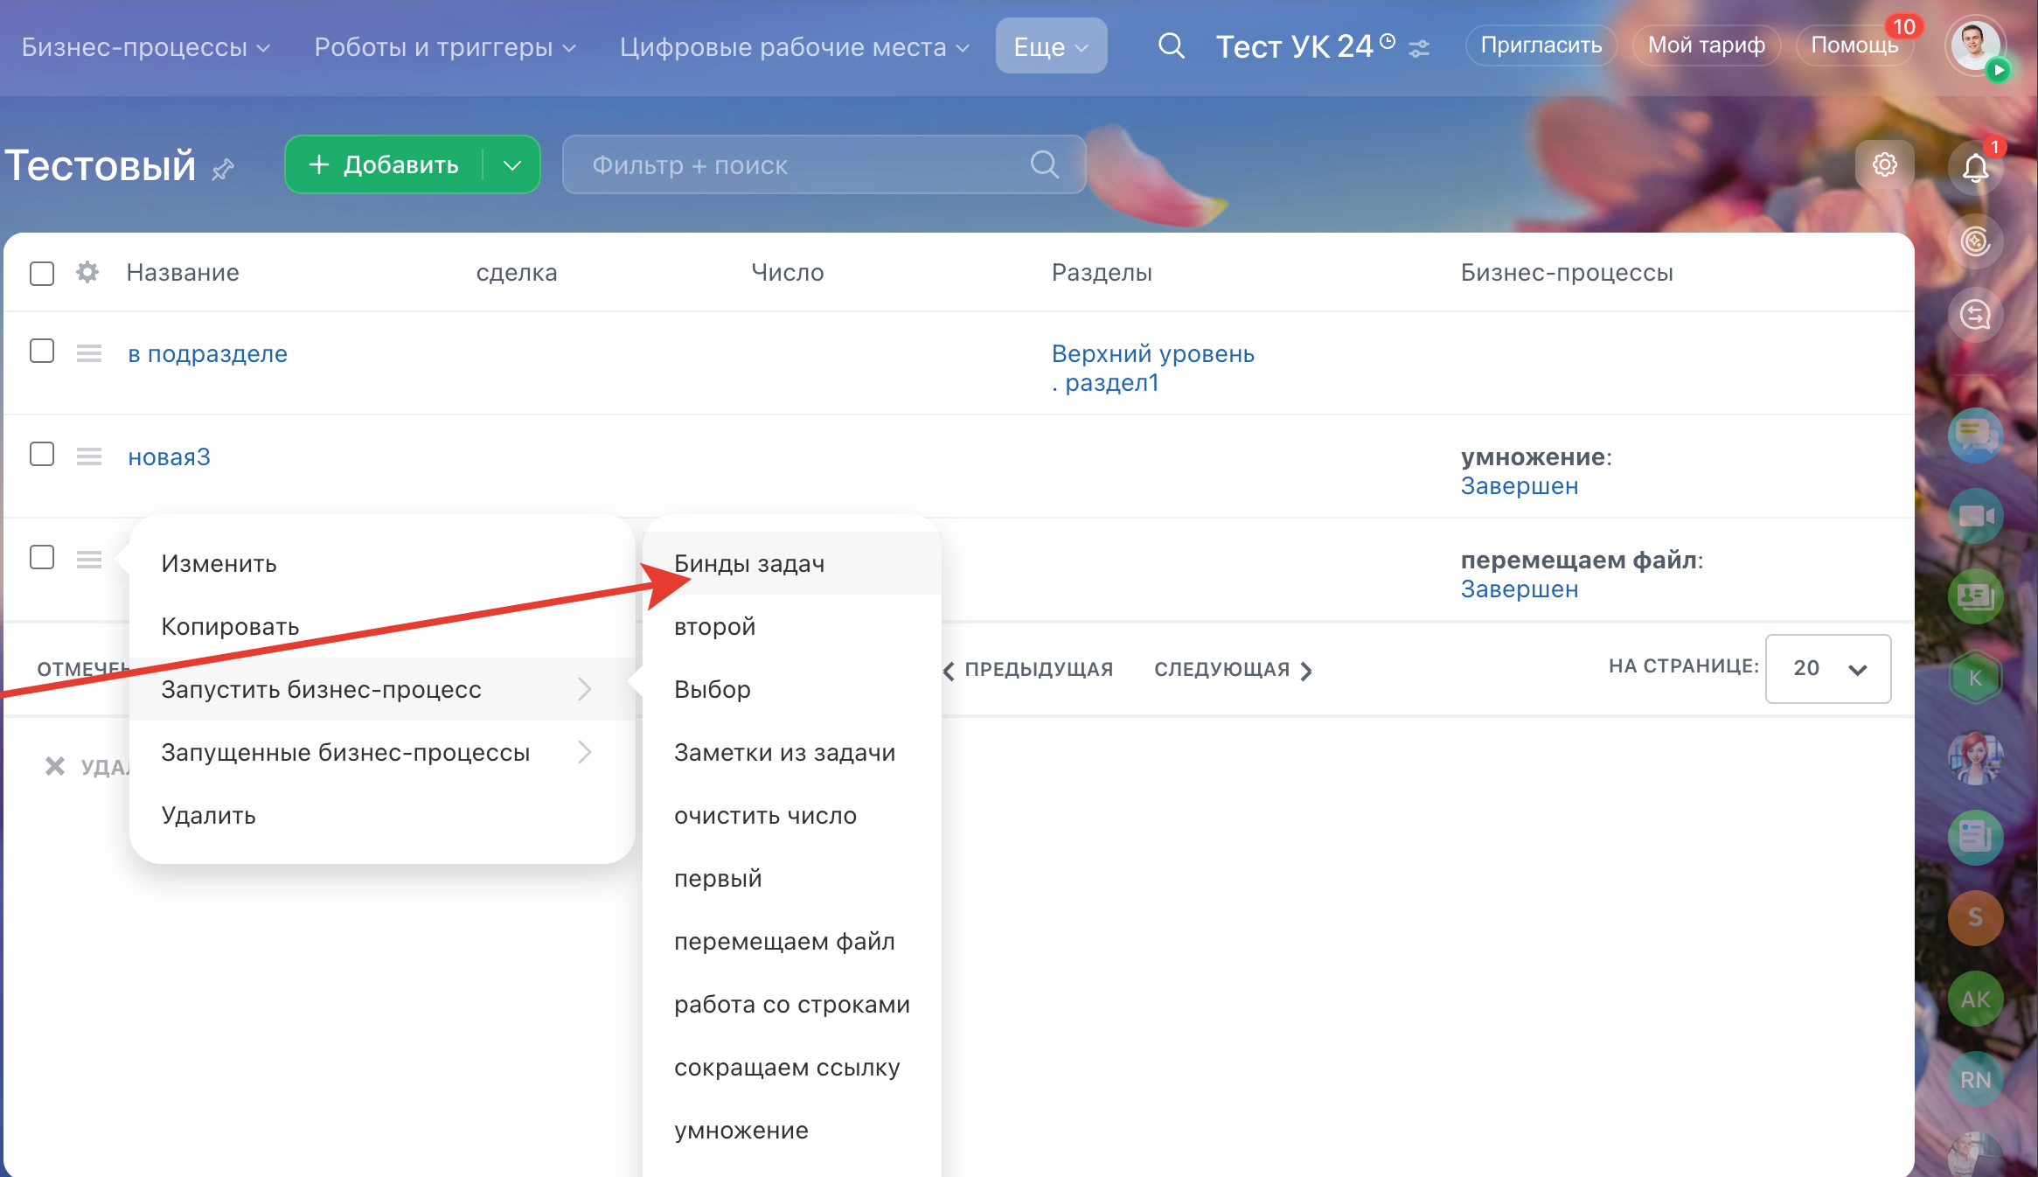2038x1177 pixels.
Task: Open the per-page count dropdown showing 20
Action: [x=1827, y=669]
